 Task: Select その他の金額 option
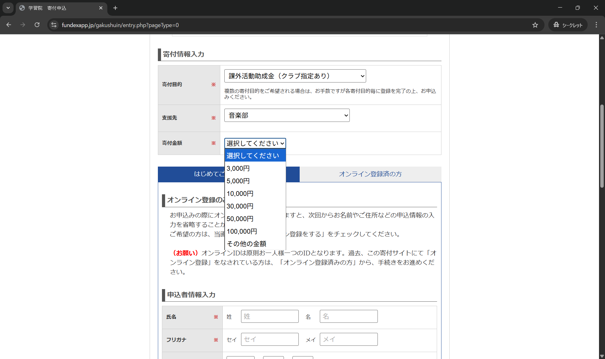pyautogui.click(x=246, y=244)
